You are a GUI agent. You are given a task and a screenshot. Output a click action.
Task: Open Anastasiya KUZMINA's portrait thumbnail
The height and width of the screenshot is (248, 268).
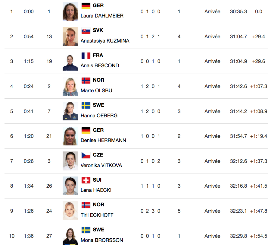[70, 36]
